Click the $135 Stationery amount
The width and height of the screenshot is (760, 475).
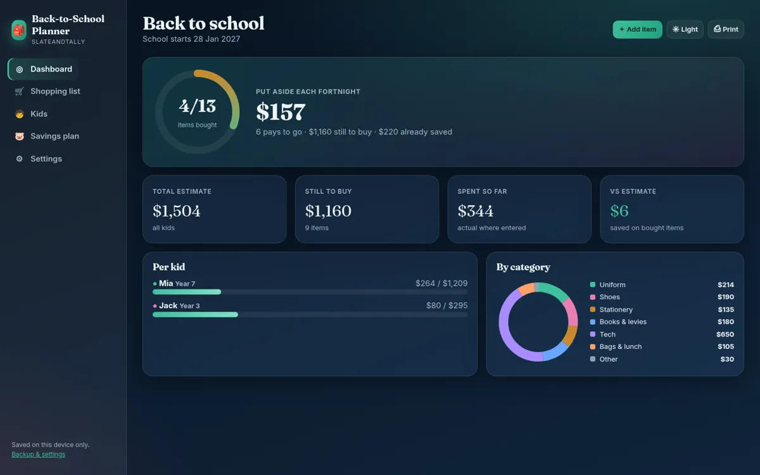[726, 310]
